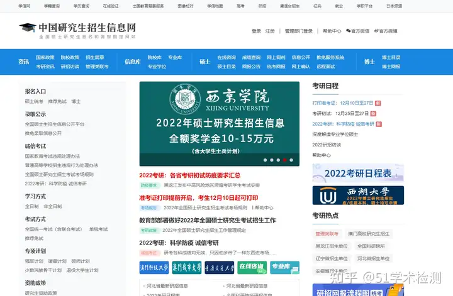Select the red active carousel dot

coord(284,160)
